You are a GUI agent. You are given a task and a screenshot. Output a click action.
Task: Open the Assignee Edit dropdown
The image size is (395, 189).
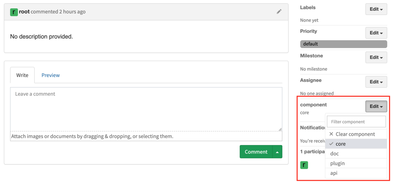[x=376, y=82]
